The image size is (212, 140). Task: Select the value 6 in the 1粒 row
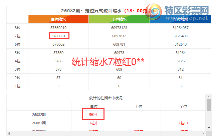tap(119, 86)
